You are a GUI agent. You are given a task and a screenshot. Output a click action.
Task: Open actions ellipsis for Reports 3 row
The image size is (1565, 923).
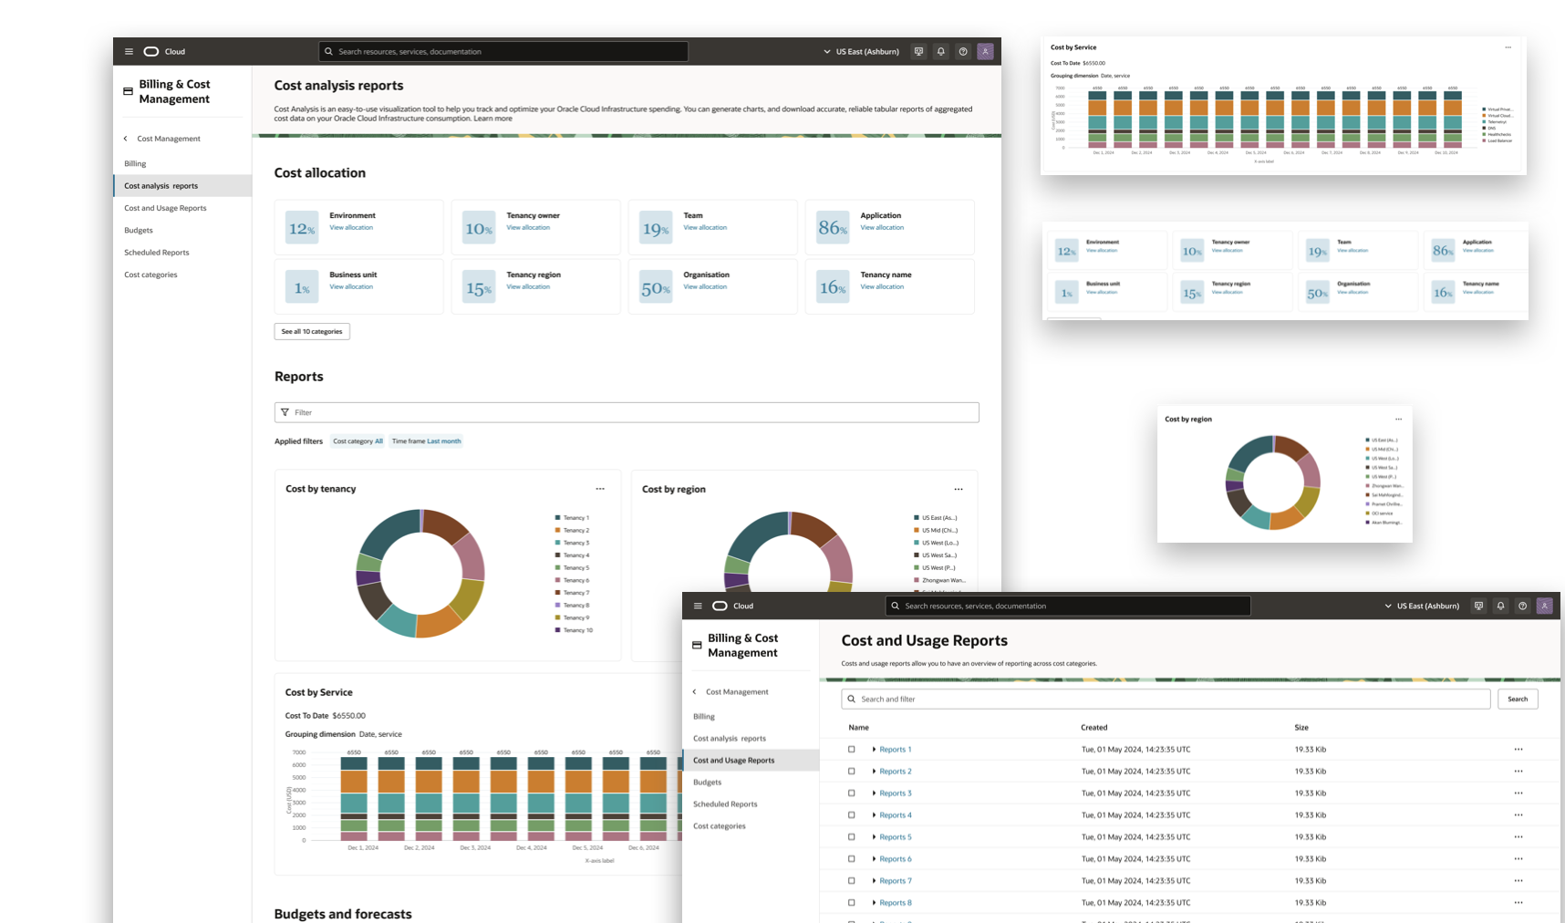(1518, 793)
